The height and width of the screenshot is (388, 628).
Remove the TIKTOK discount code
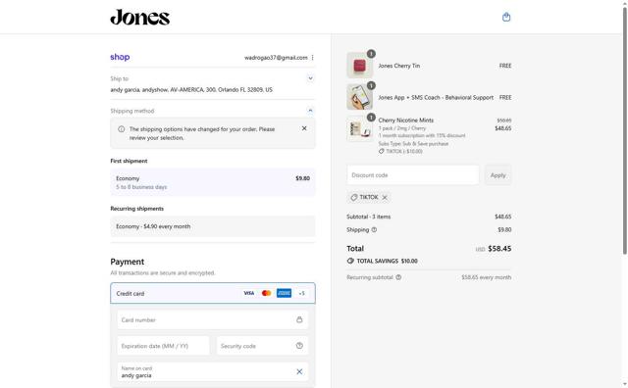385,198
